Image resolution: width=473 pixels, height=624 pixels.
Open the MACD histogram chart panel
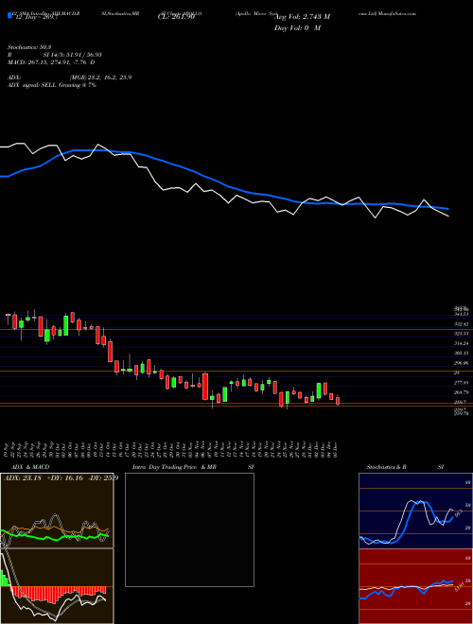57,586
